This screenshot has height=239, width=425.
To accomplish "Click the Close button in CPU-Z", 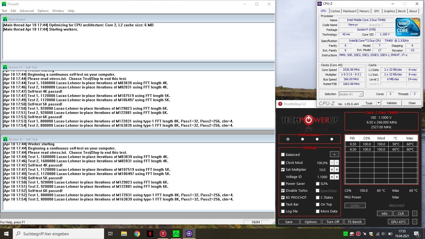I will (412, 103).
